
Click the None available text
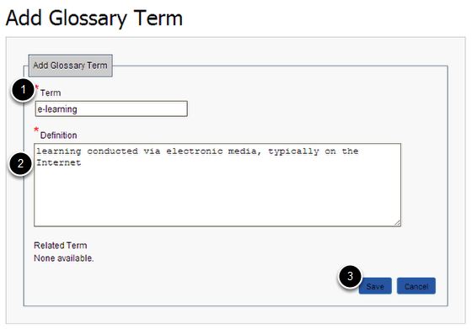click(x=64, y=258)
